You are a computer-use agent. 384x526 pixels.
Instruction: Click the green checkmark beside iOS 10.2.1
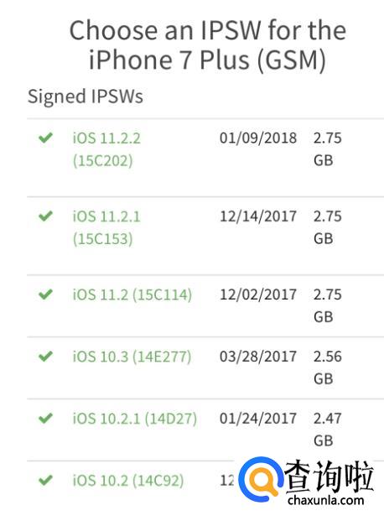[x=45, y=419]
